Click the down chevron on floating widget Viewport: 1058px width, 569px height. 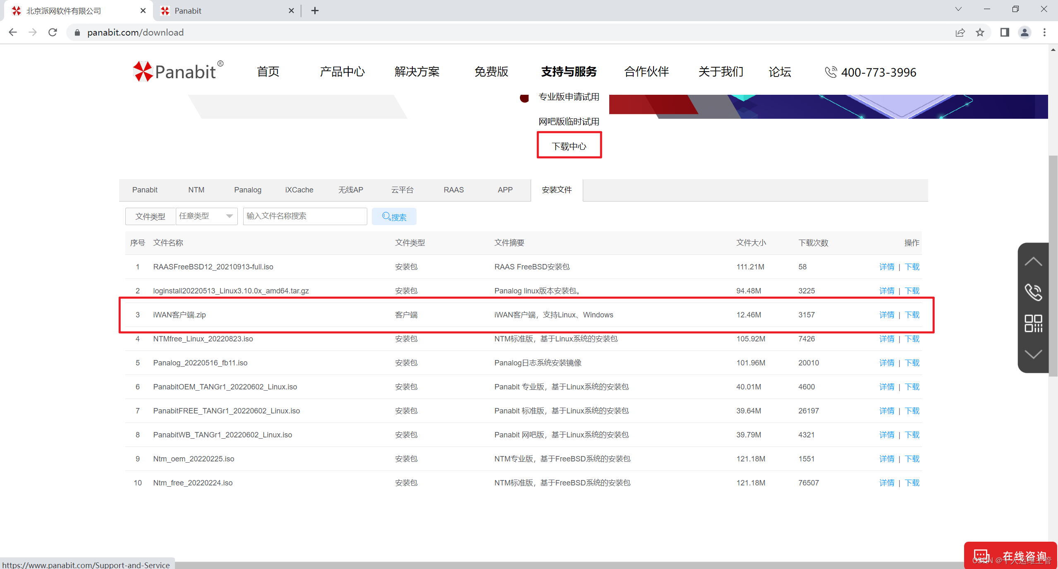point(1033,354)
